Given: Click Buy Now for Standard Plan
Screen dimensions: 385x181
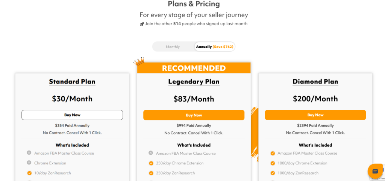Looking at the screenshot, I should (72, 115).
